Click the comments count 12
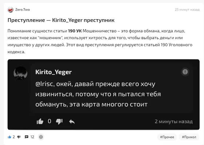204x145 pixels. [x=32, y=137]
